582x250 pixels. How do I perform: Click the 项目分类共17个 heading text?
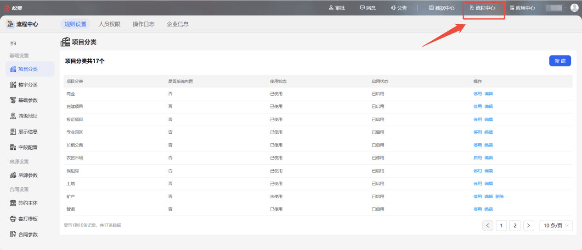pos(85,61)
